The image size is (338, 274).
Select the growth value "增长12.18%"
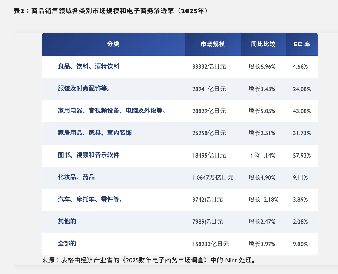[x=263, y=200]
